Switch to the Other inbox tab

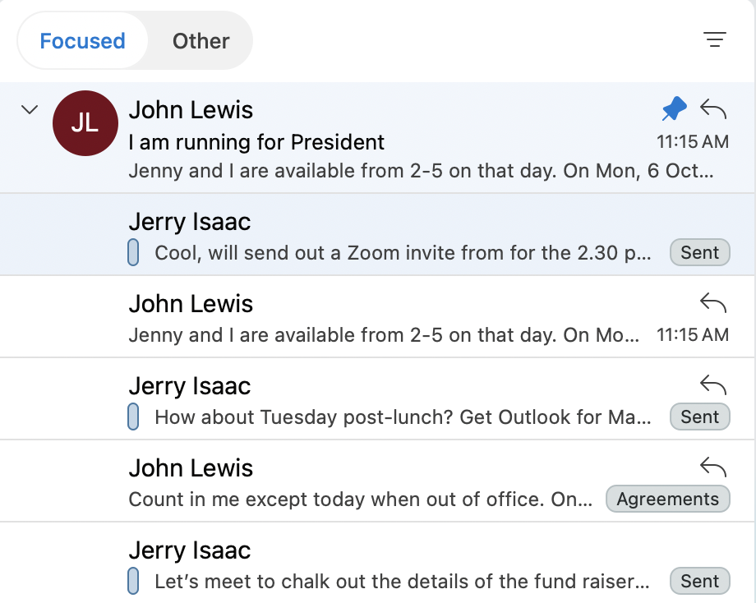pyautogui.click(x=201, y=41)
